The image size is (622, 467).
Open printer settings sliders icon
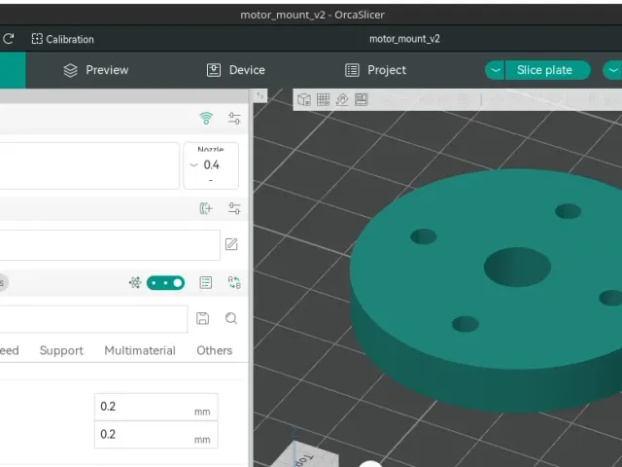(234, 119)
